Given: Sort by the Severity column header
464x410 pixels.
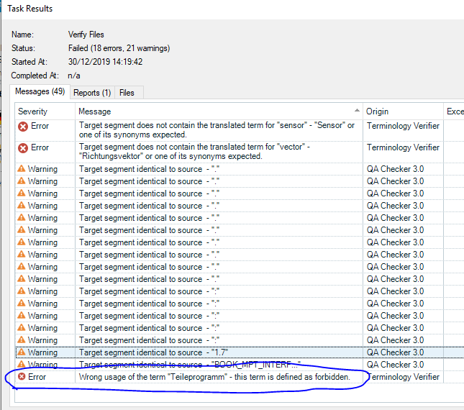Looking at the screenshot, I should pyautogui.click(x=45, y=111).
